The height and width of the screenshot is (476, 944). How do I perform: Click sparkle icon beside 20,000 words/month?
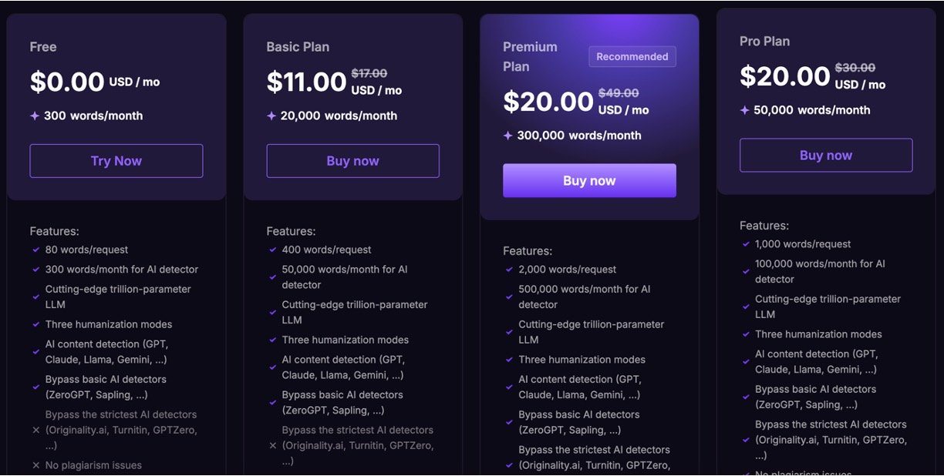[x=271, y=116]
